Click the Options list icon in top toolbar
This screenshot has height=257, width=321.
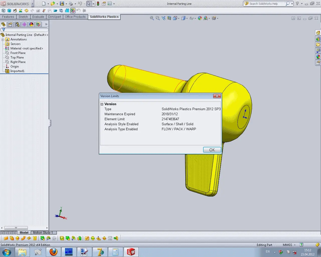click(x=110, y=4)
